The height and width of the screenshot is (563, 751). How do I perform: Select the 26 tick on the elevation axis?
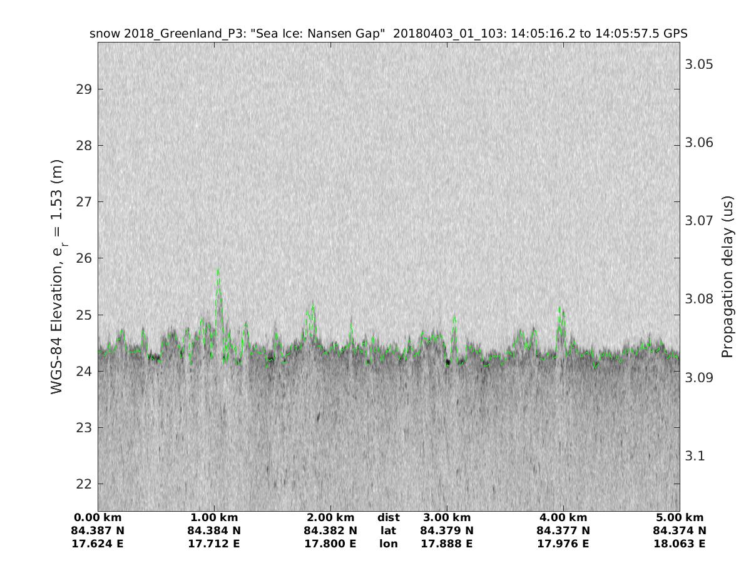pos(83,258)
